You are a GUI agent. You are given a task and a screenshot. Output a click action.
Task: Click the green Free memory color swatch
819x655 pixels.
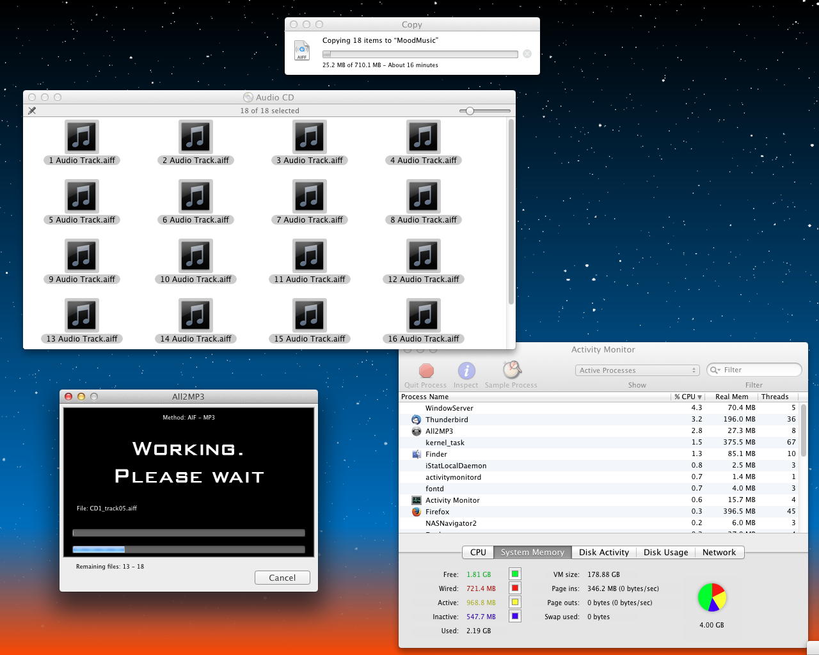(x=515, y=574)
